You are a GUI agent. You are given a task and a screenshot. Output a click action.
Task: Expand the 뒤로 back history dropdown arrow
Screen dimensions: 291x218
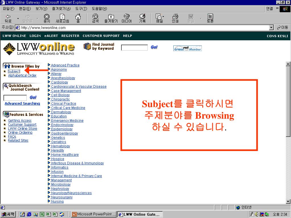[18, 18]
